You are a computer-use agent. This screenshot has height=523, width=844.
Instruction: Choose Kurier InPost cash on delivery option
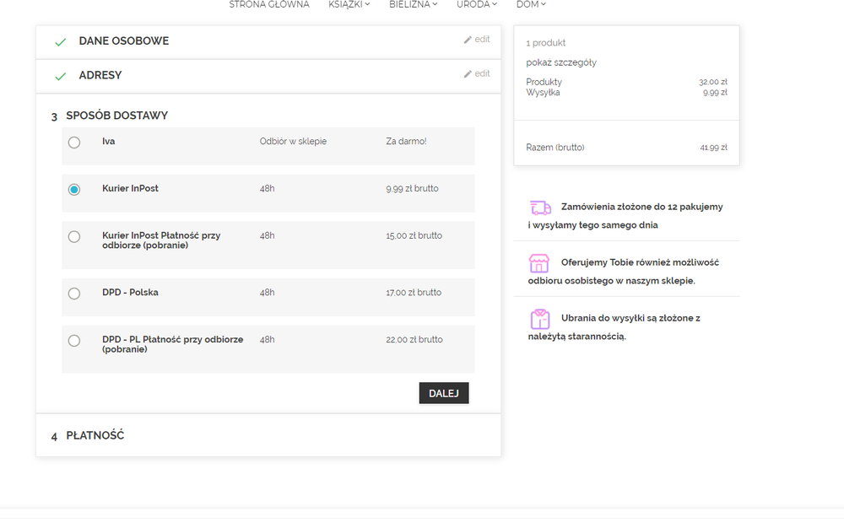(x=74, y=237)
